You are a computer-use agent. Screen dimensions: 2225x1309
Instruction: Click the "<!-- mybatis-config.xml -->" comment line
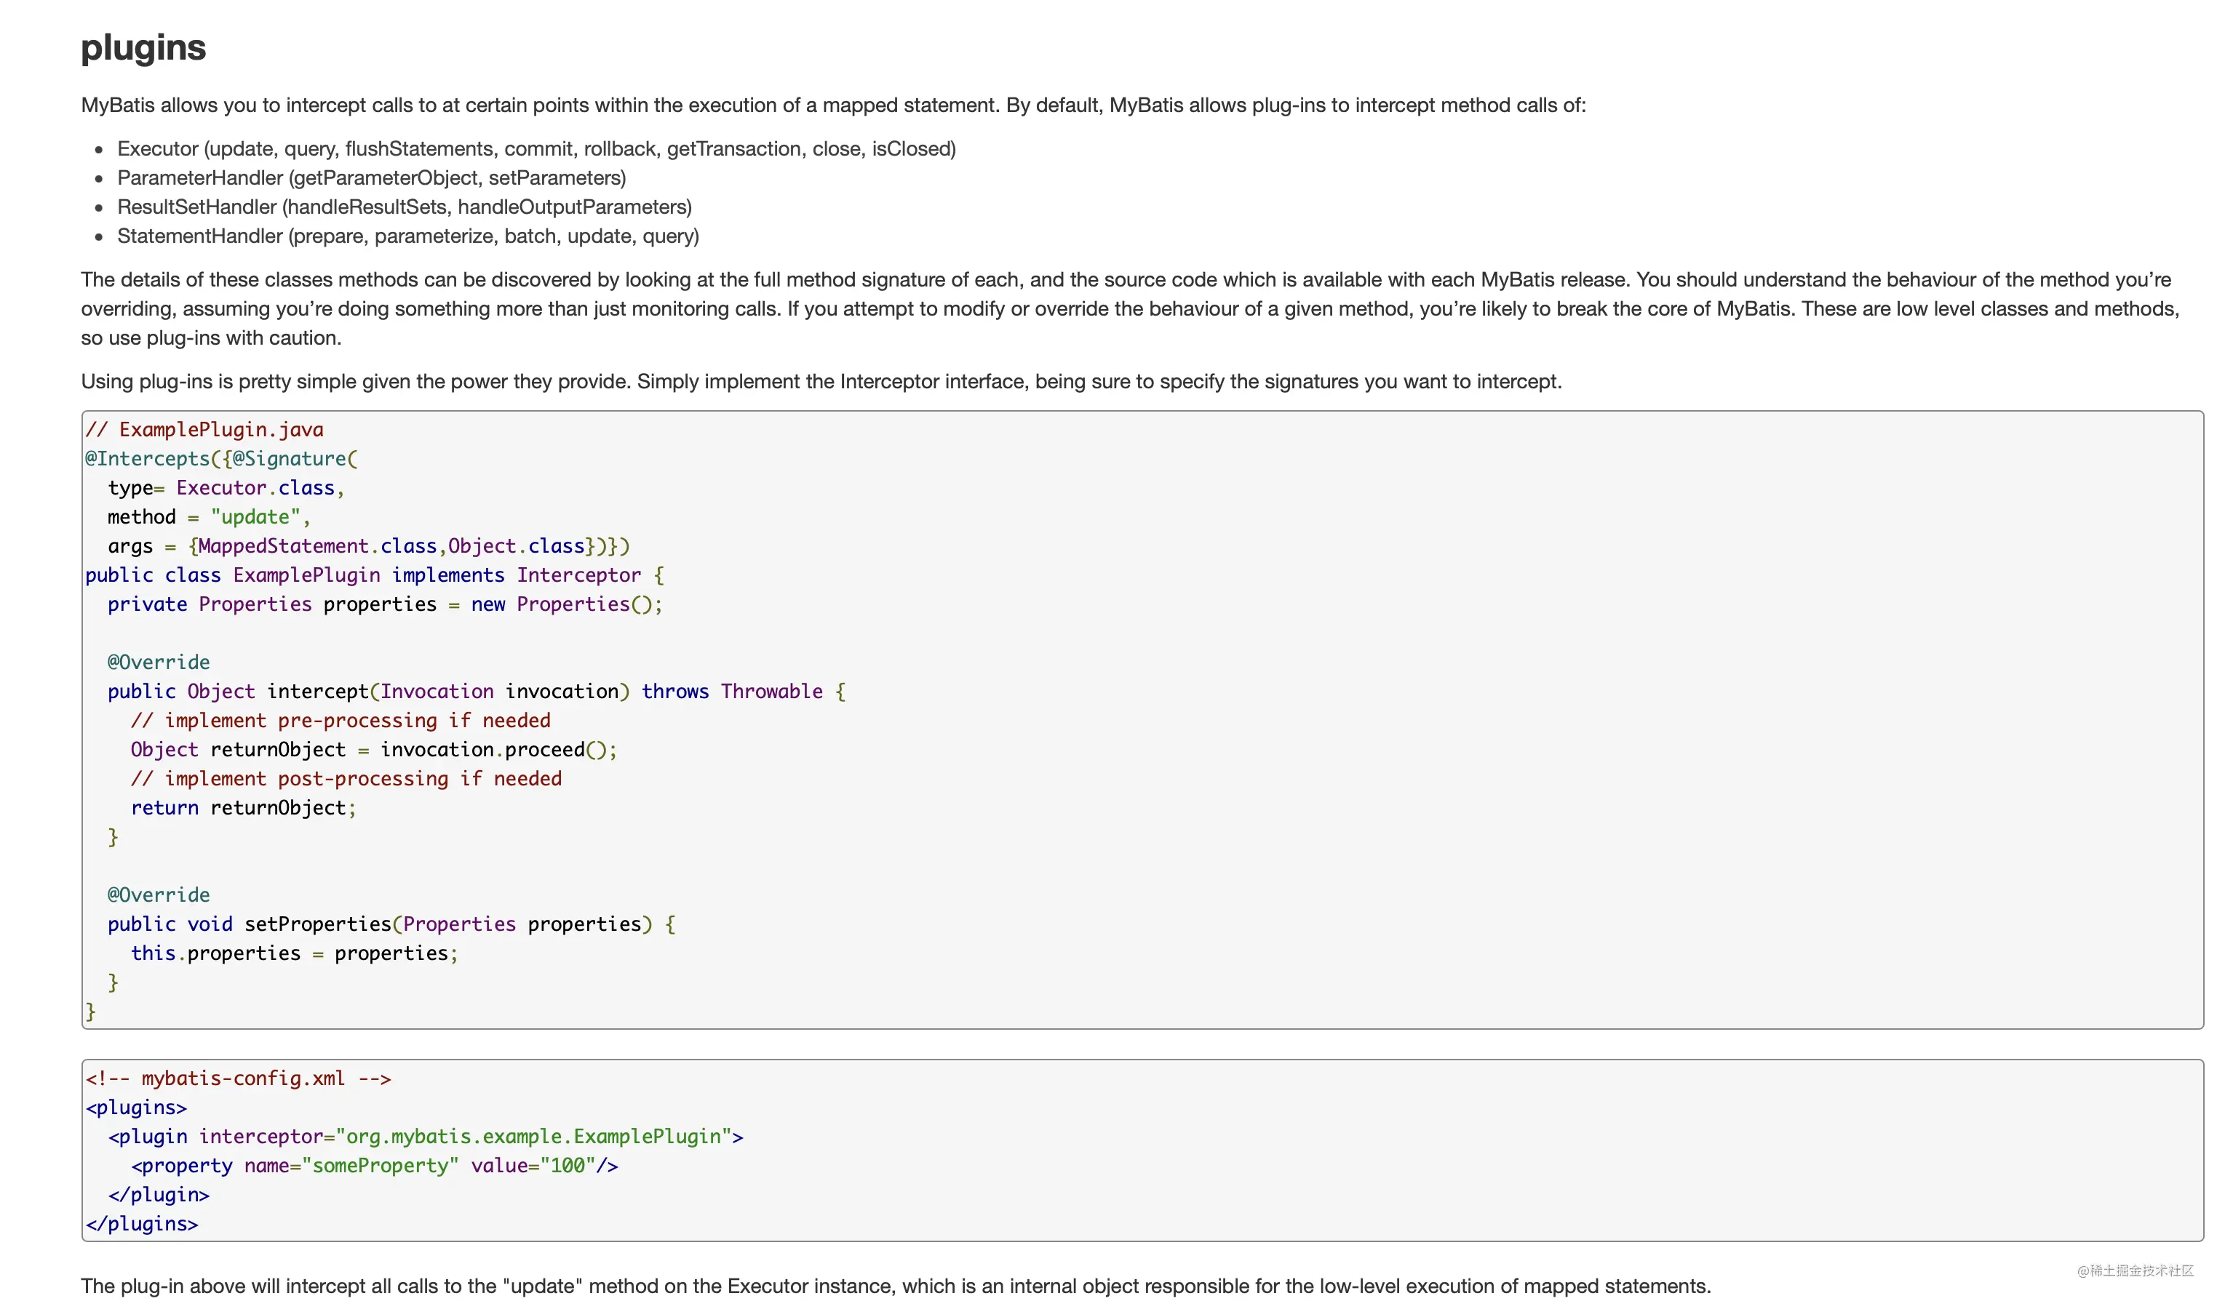239,1078
